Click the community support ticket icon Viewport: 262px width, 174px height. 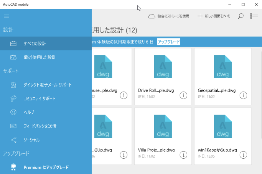point(13,98)
